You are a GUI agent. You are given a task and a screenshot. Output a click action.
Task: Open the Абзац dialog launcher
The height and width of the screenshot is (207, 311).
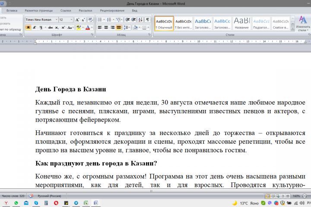149,34
